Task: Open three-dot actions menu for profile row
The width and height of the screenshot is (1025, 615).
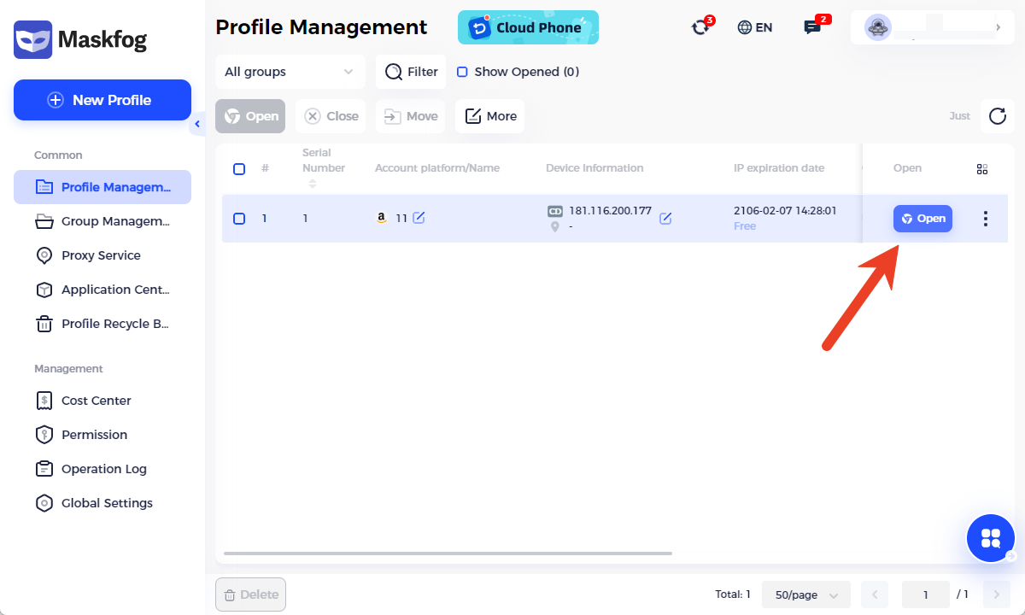Action: coord(985,219)
